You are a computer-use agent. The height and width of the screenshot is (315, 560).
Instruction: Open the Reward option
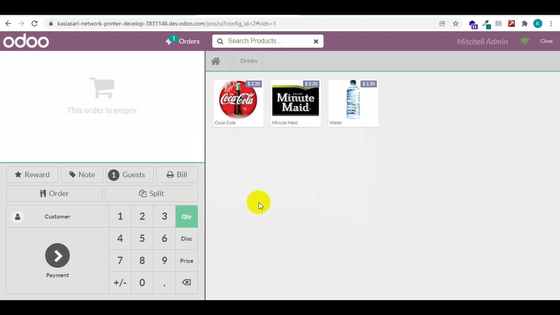pos(32,175)
